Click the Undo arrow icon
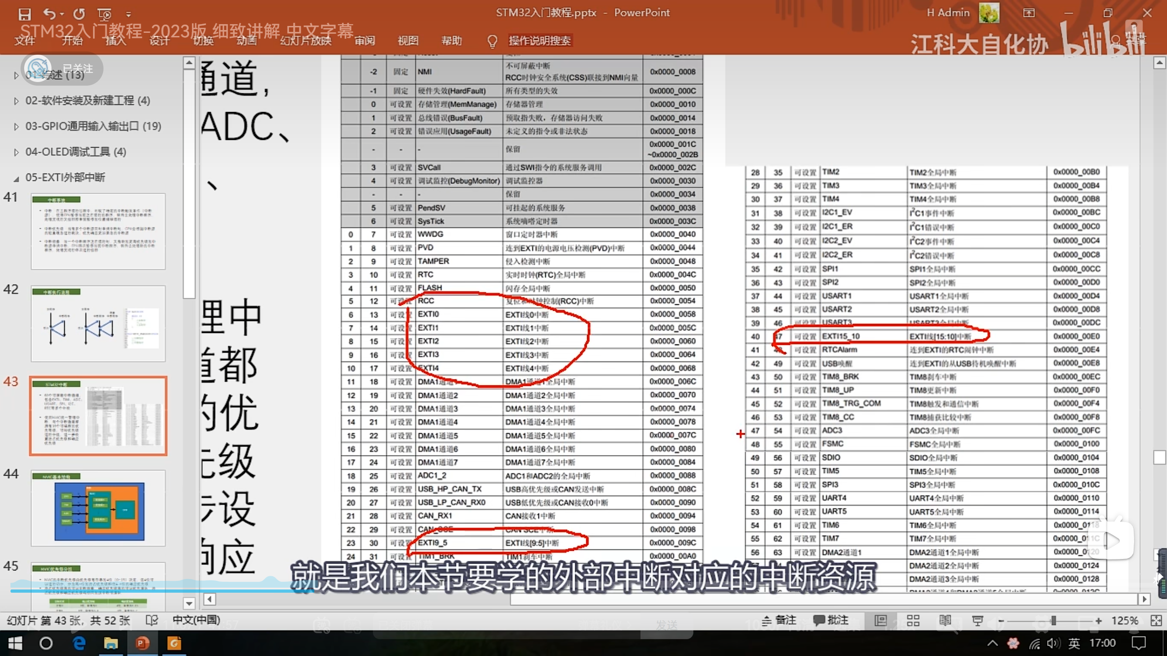 (x=49, y=14)
